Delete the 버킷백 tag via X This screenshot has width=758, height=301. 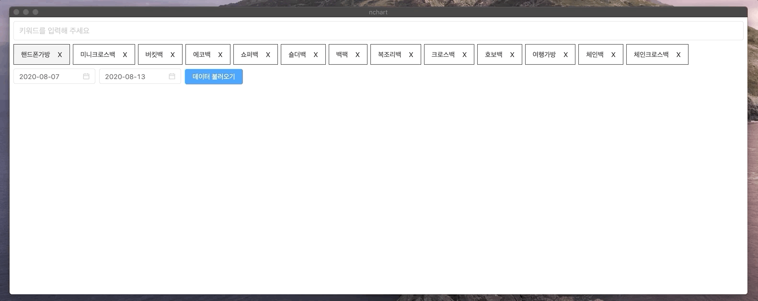[x=172, y=55]
